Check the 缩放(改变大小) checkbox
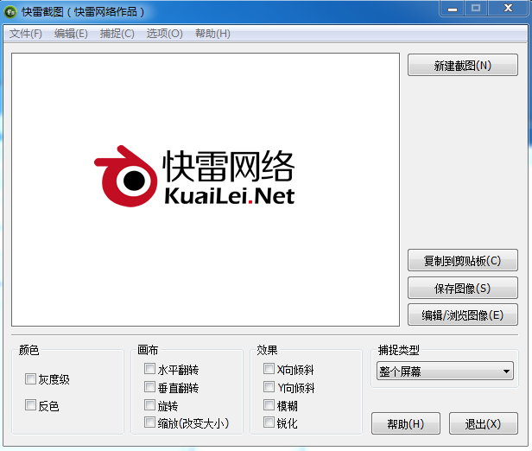532x451 pixels. [x=149, y=422]
